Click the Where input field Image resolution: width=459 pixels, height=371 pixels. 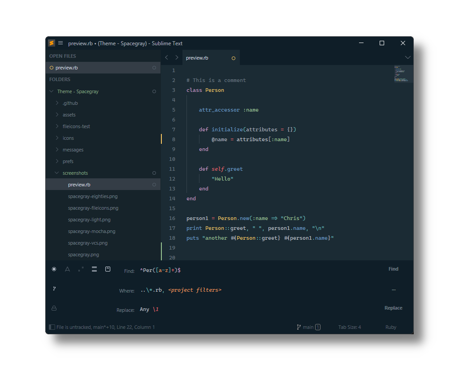click(x=259, y=290)
